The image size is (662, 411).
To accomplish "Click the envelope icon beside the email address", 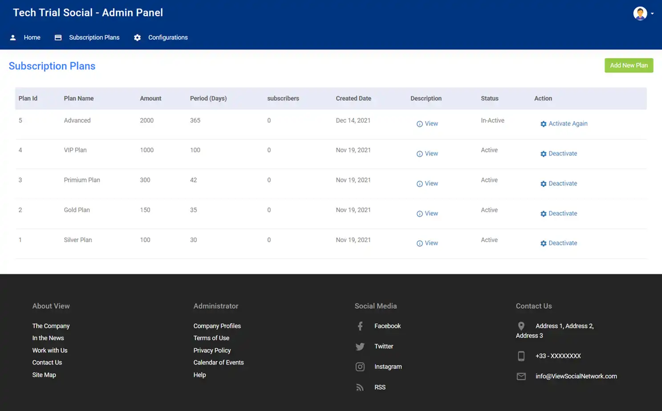I will pos(521,376).
